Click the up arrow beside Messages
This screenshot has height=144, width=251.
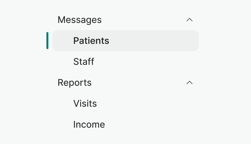click(x=190, y=20)
